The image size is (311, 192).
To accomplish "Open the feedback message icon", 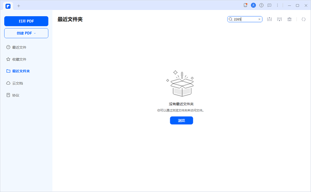I will [269, 5].
